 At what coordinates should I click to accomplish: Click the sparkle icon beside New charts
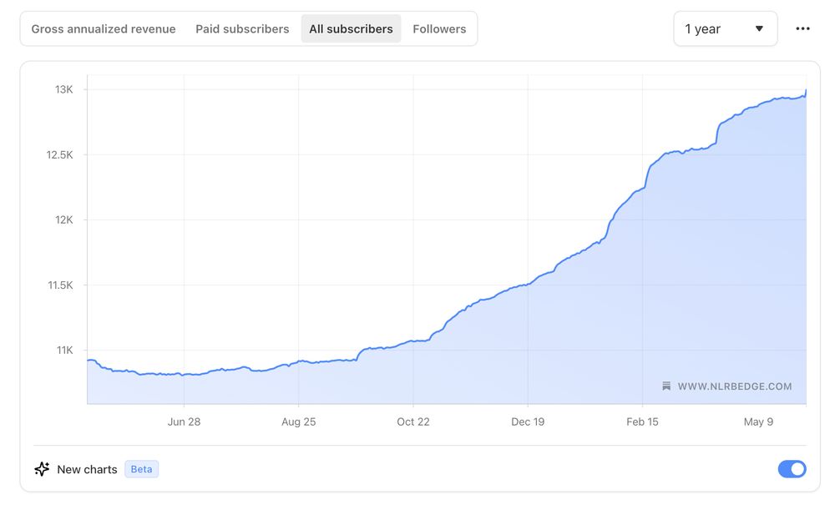42,469
